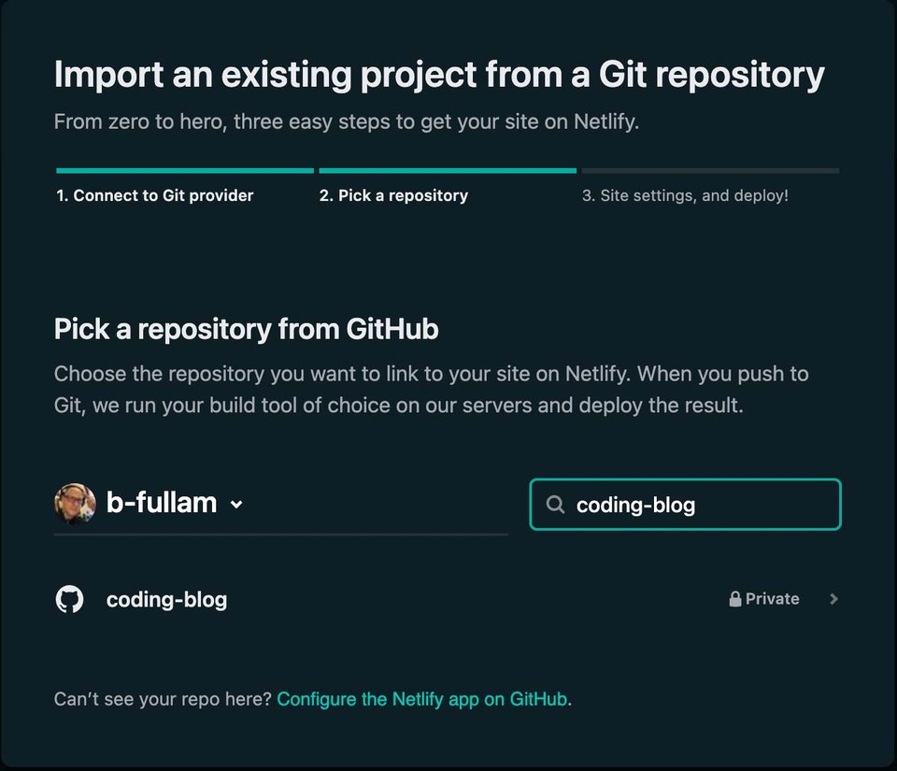Click step 2, Pick a repository
Image resolution: width=897 pixels, height=771 pixels.
click(x=393, y=195)
